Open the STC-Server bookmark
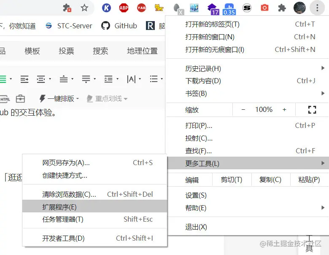 [x=69, y=26]
